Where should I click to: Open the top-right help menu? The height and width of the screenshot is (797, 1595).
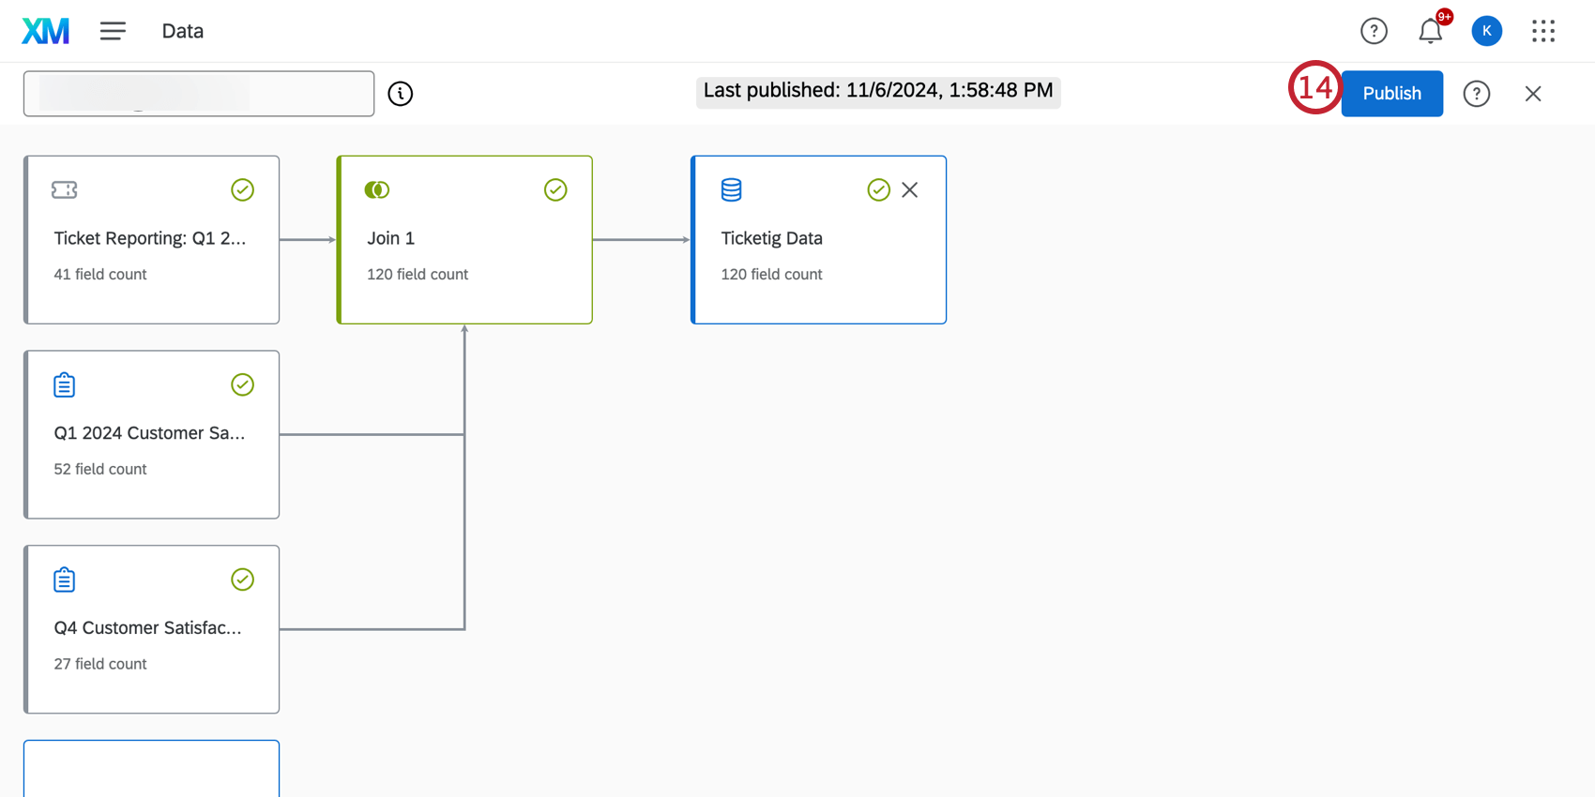pos(1374,30)
